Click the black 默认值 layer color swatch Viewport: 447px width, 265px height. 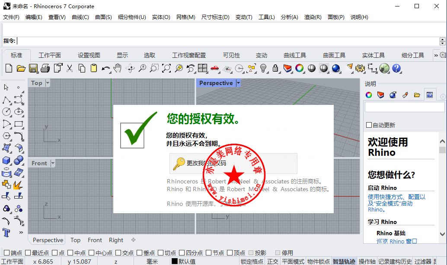point(175,261)
